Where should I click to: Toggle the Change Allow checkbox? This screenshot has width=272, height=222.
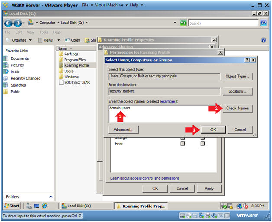[182, 138]
